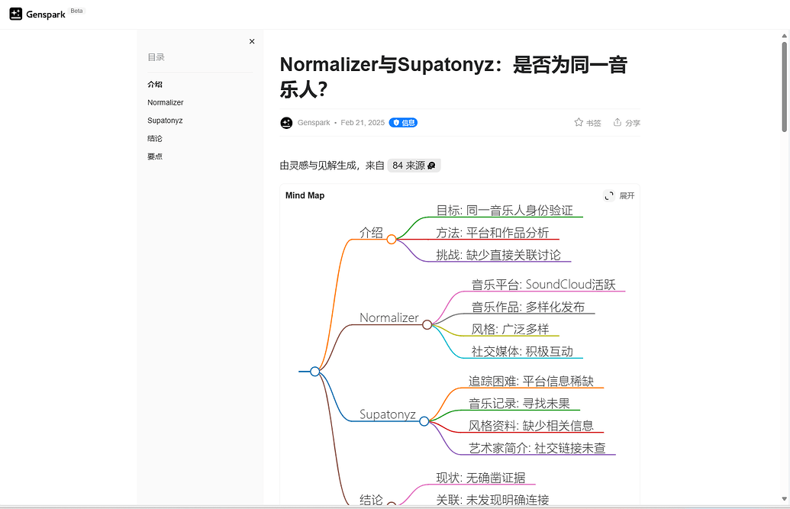The width and height of the screenshot is (790, 509).
Task: Click leaf 音乐平台: SoundCloud活跃
Action: click(543, 284)
